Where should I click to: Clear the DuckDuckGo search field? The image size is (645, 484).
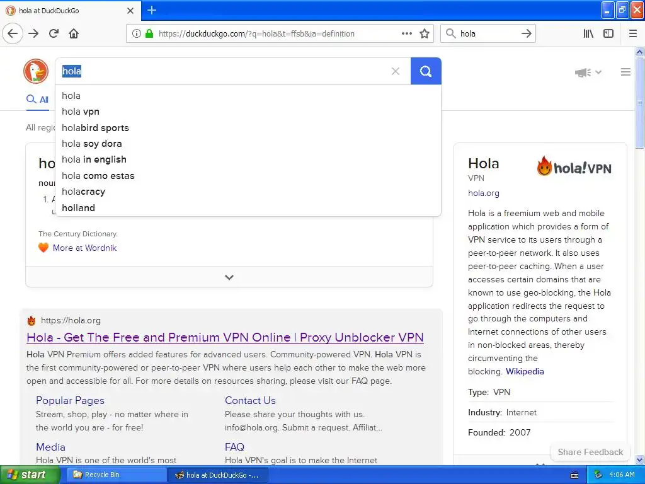pos(396,71)
